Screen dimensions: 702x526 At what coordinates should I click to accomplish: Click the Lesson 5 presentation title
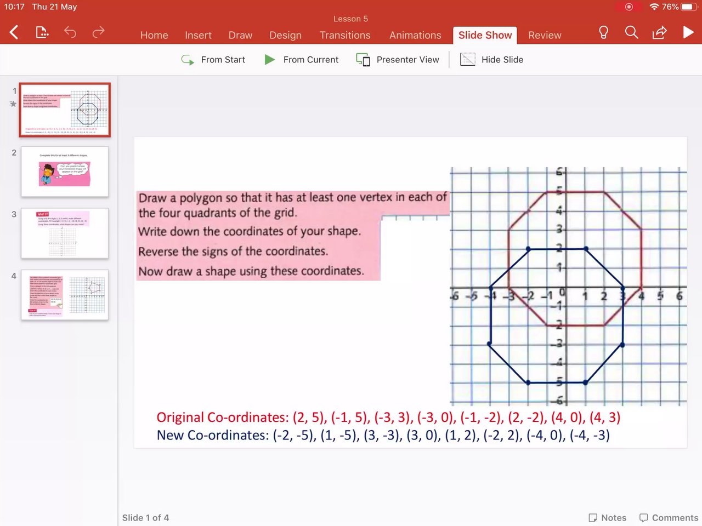point(350,19)
